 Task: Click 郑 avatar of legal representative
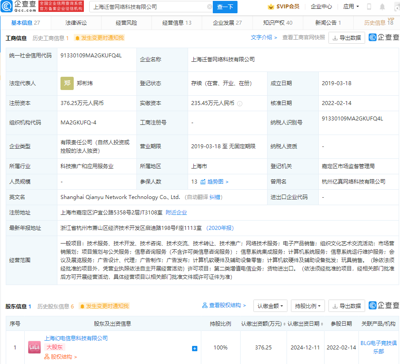(67, 83)
